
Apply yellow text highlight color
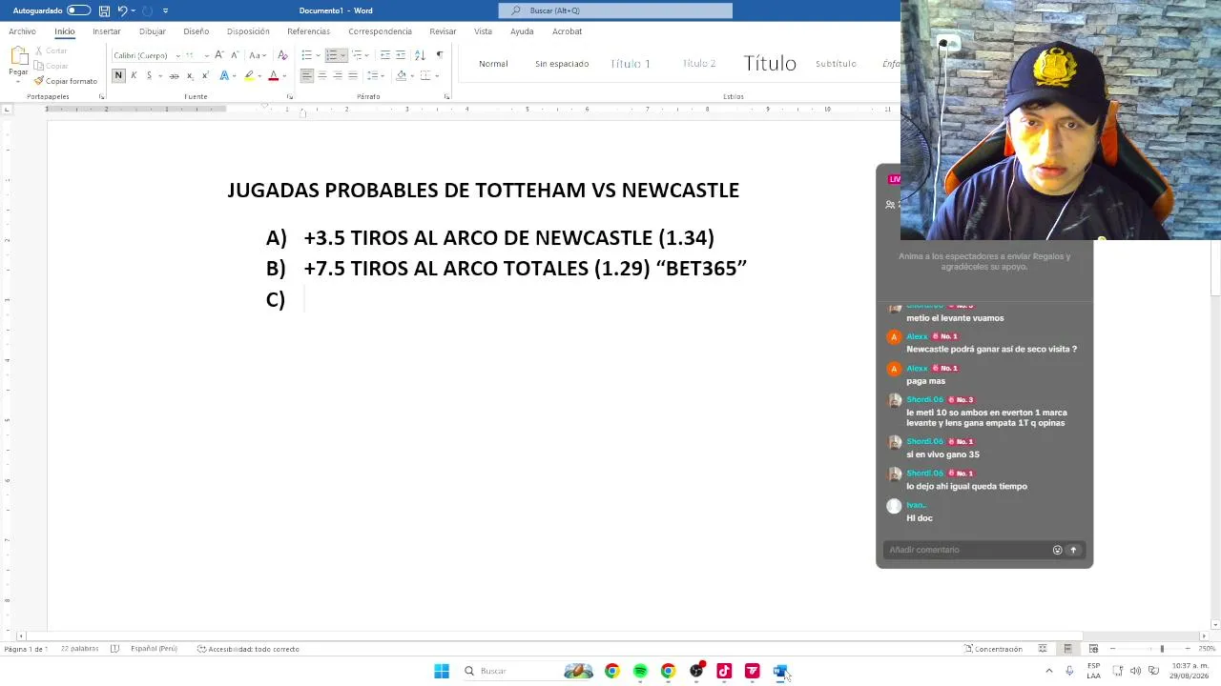pyautogui.click(x=249, y=75)
